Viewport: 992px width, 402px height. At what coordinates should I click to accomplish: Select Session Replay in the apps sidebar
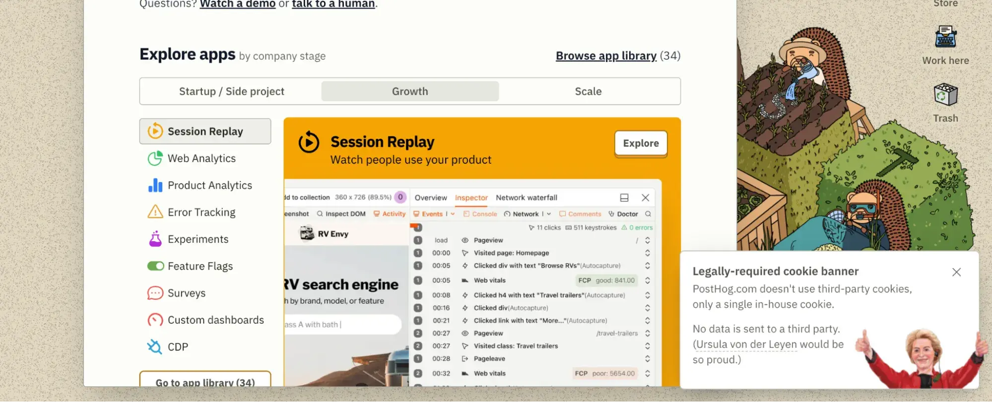click(205, 131)
